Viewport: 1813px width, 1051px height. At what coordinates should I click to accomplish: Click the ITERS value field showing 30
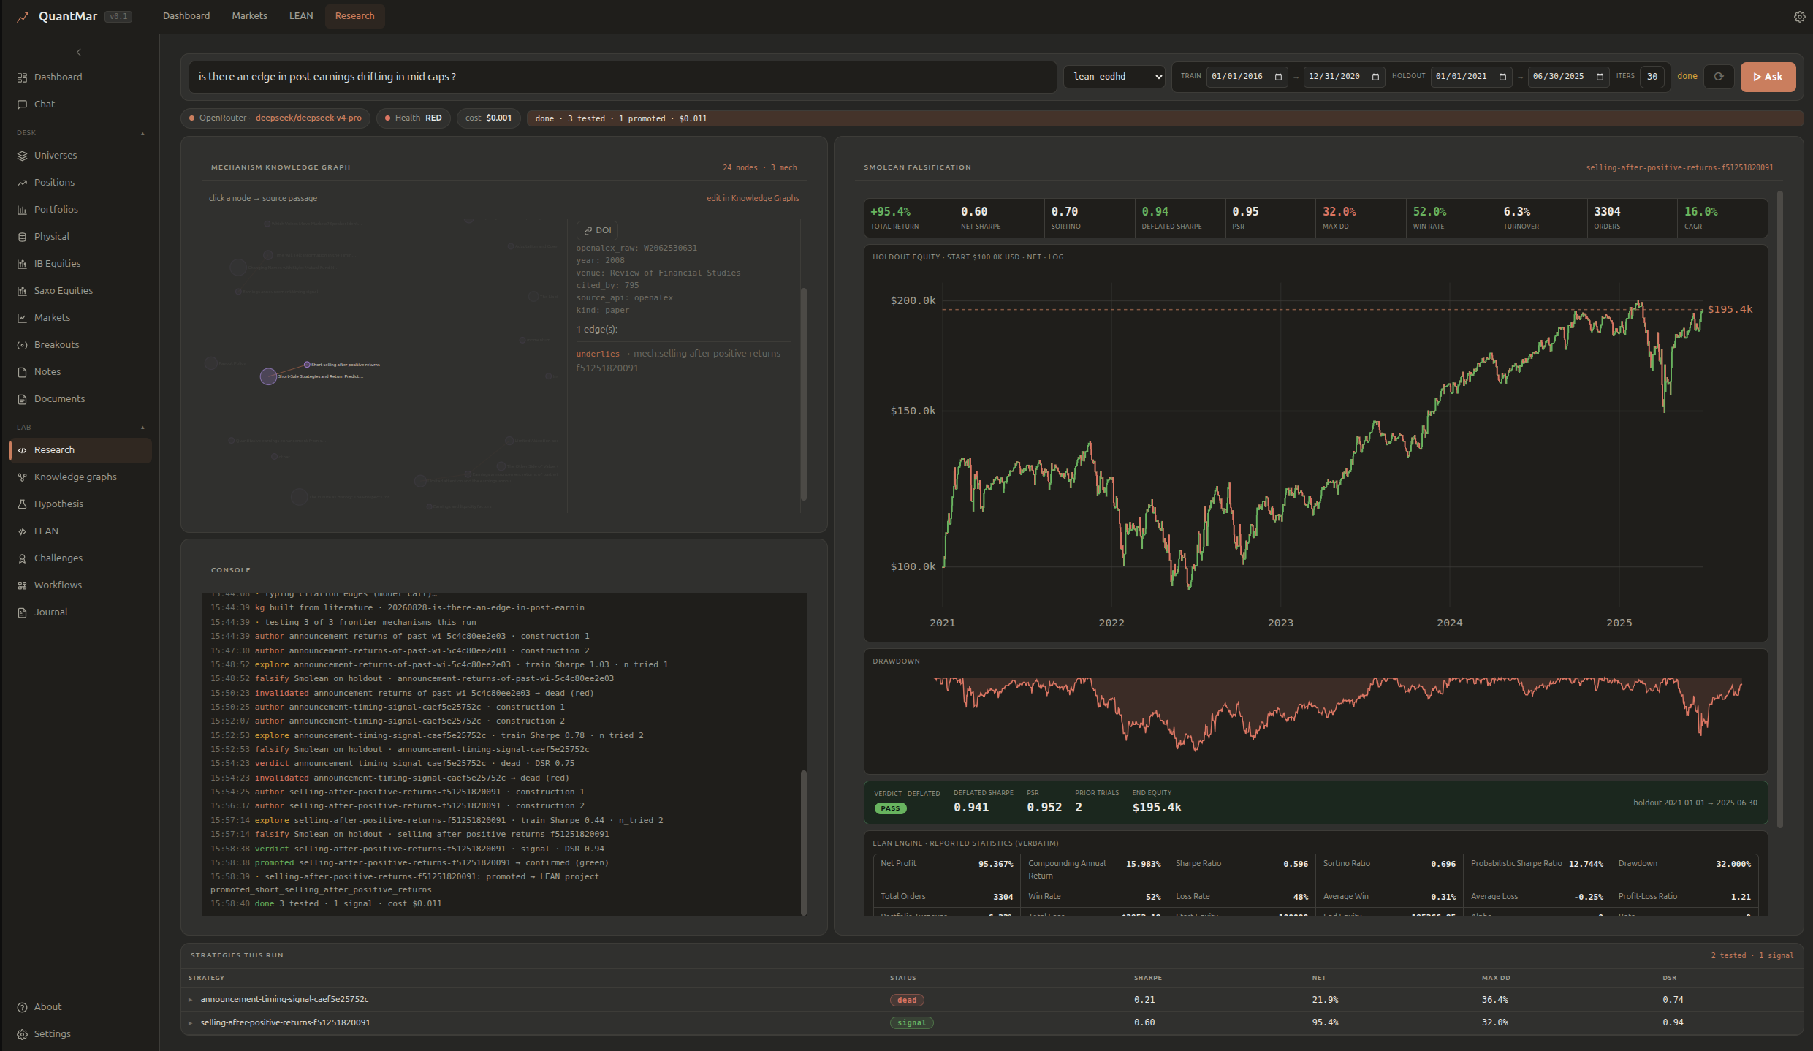click(1652, 77)
